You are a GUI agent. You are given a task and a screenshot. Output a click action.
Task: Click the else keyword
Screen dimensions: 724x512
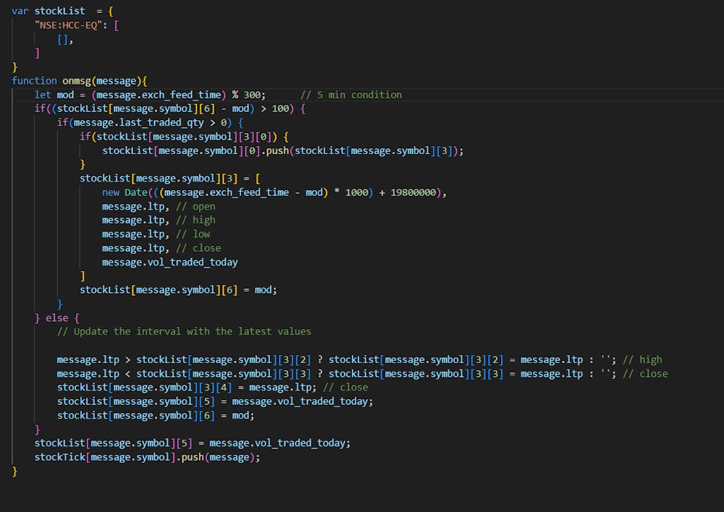tap(54, 317)
